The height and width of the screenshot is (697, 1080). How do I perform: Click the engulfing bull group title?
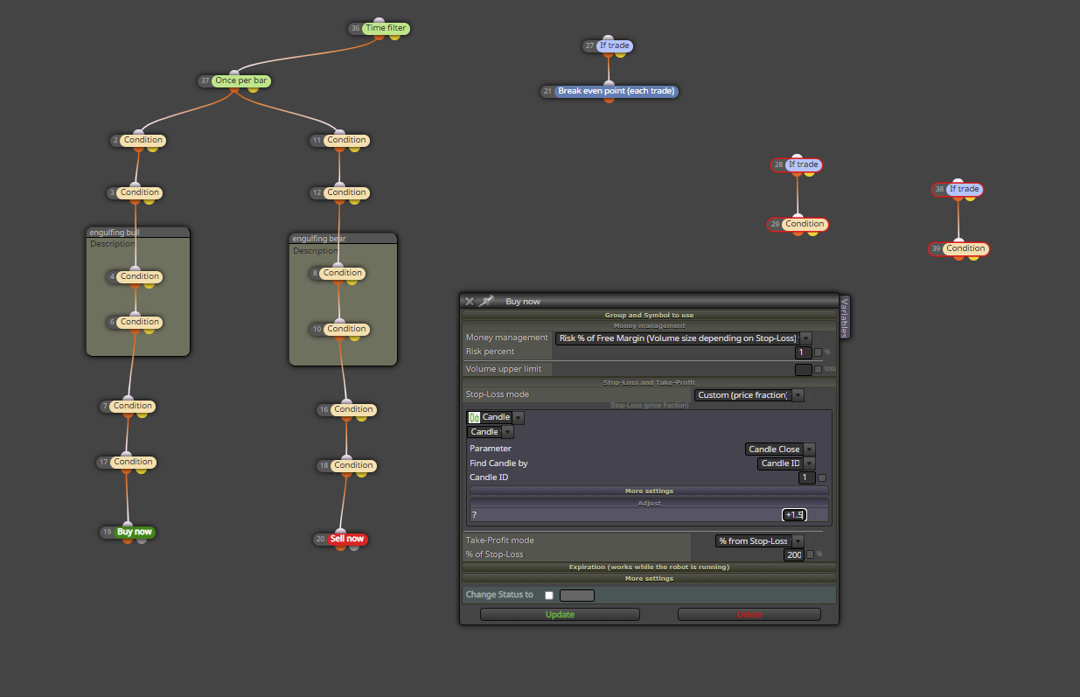click(x=115, y=233)
